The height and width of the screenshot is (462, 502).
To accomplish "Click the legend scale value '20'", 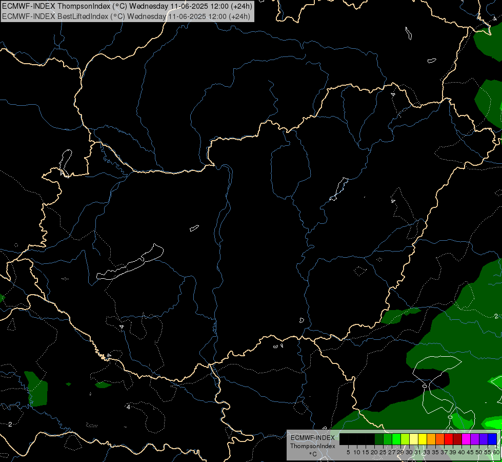I will point(374,452).
